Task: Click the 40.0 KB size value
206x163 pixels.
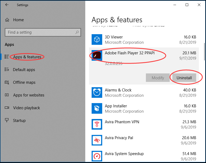Action: tap(190, 90)
